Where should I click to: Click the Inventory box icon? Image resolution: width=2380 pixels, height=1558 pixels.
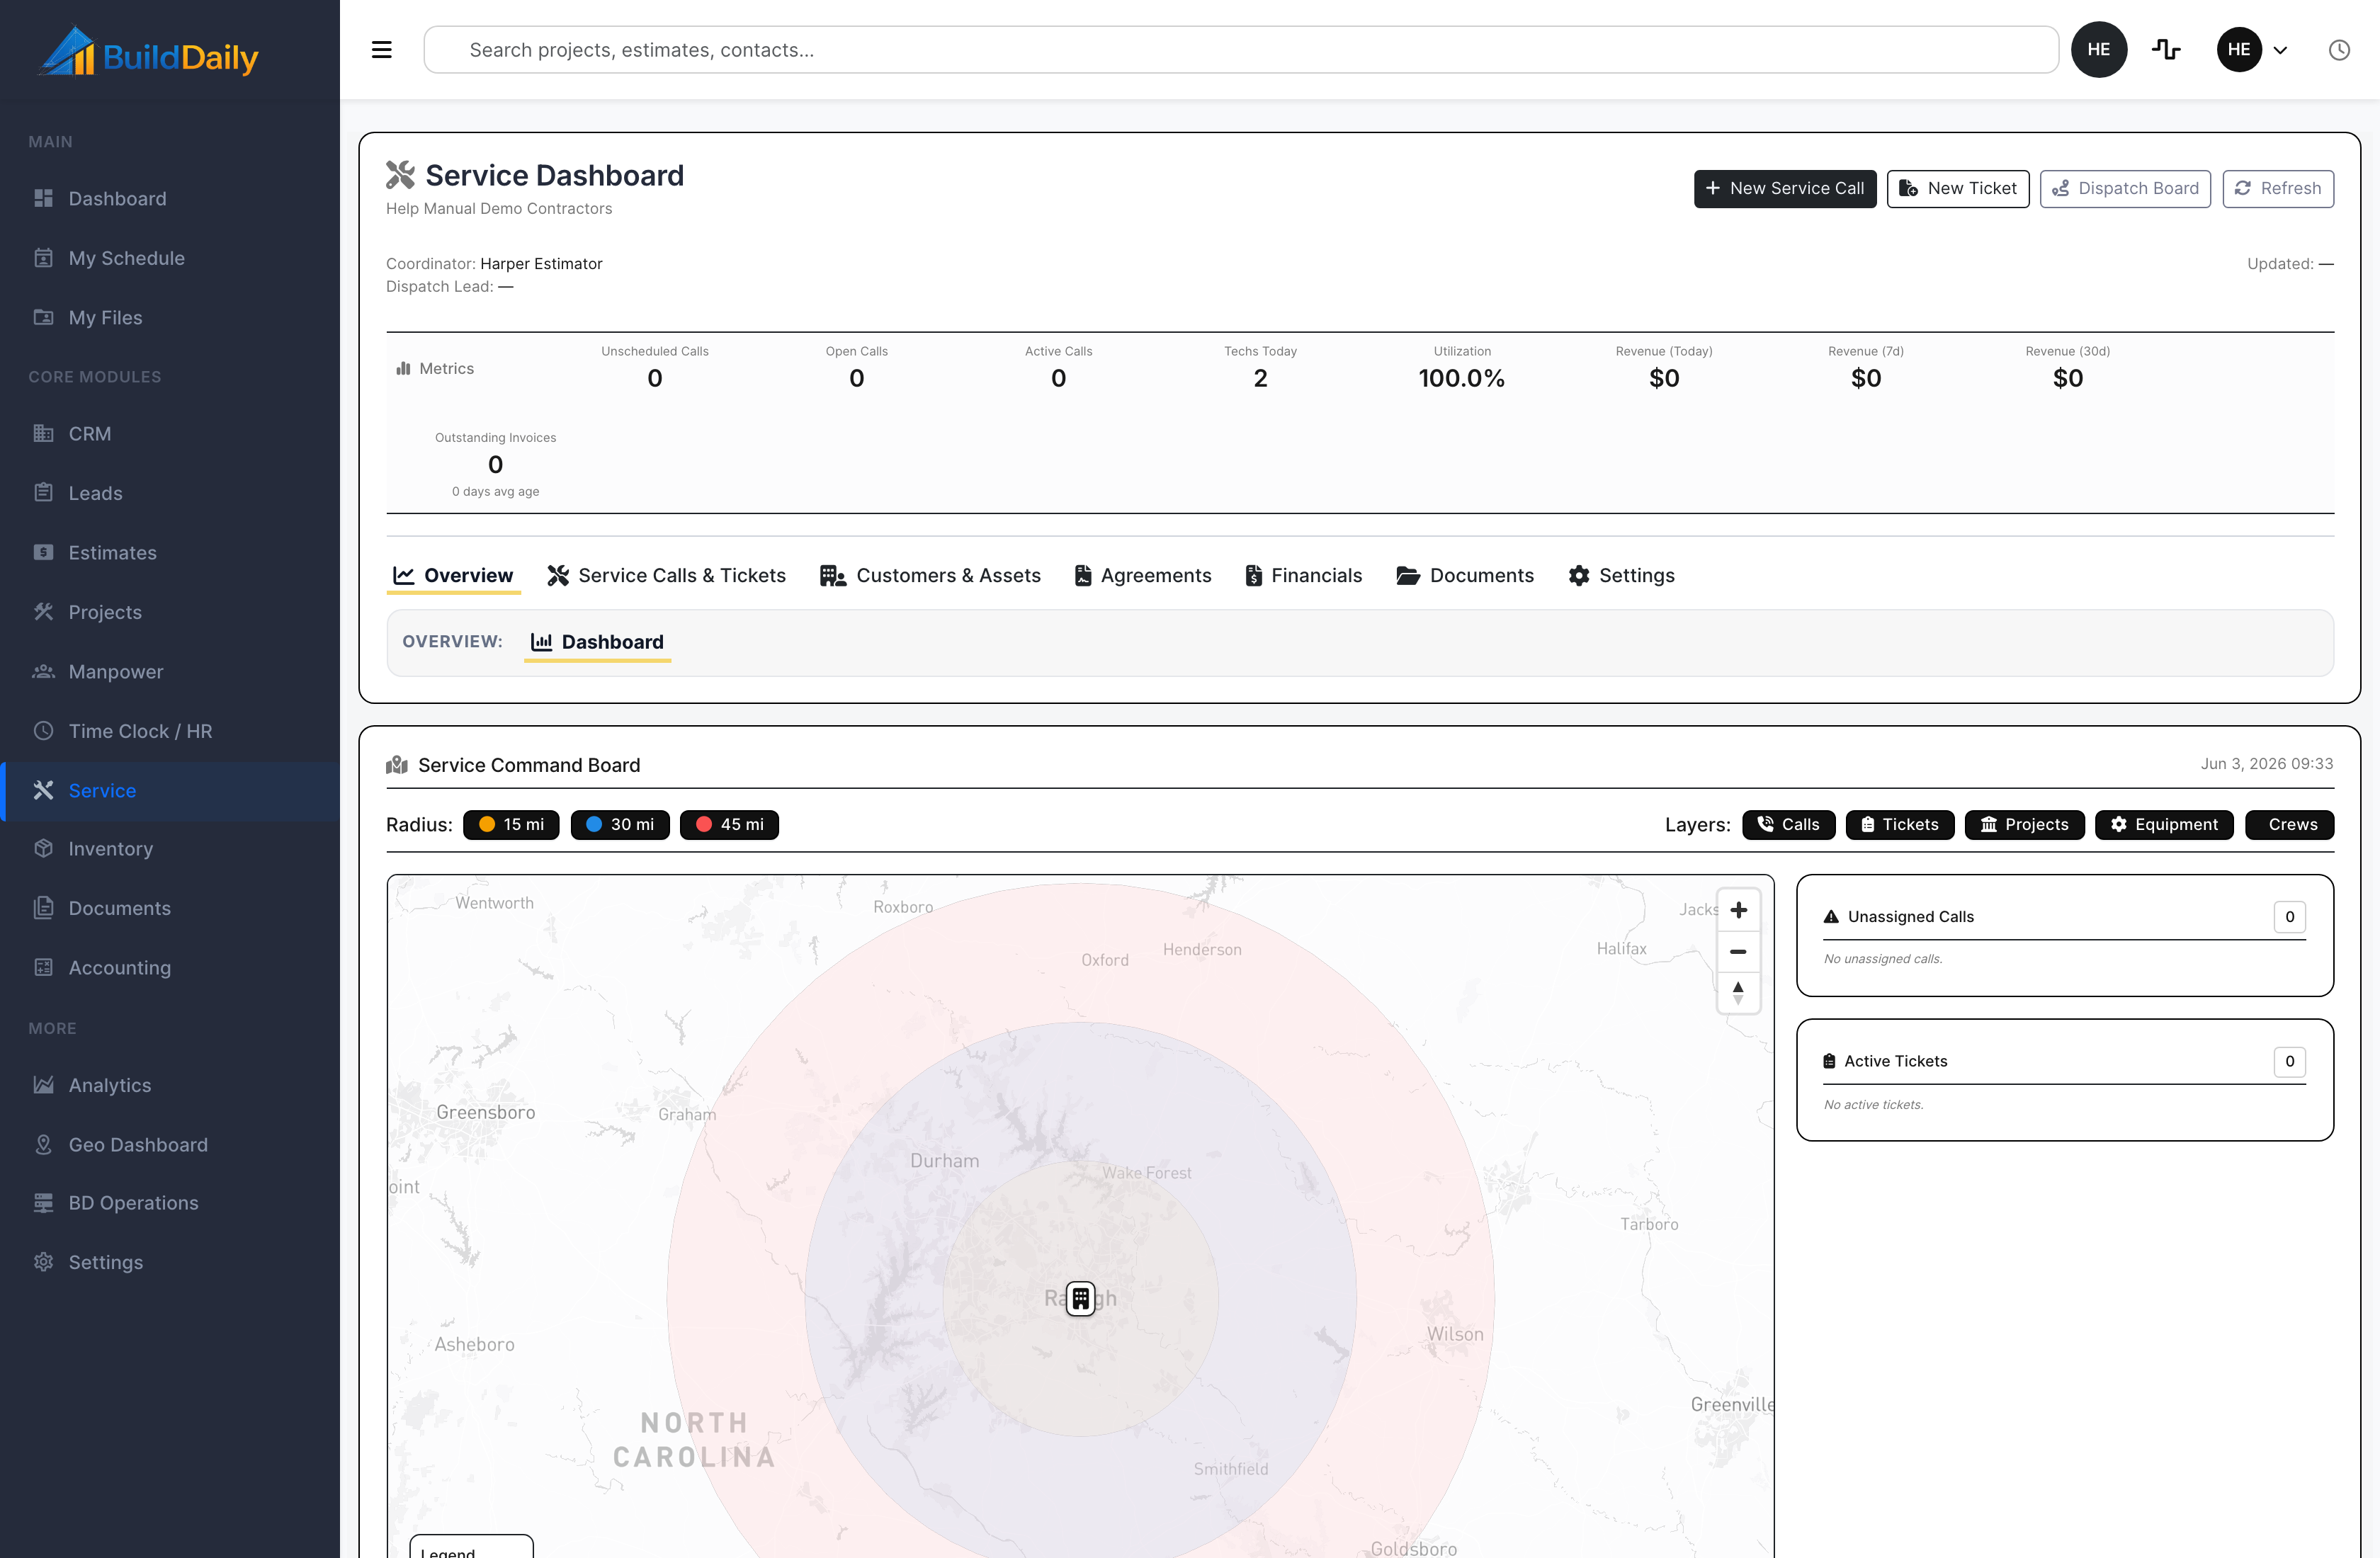[x=43, y=848]
